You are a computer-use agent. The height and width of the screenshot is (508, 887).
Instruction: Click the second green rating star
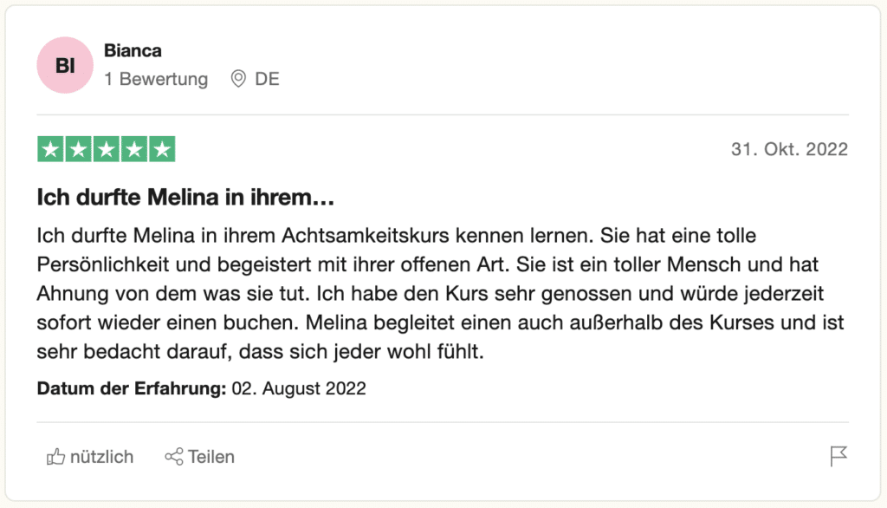click(78, 149)
